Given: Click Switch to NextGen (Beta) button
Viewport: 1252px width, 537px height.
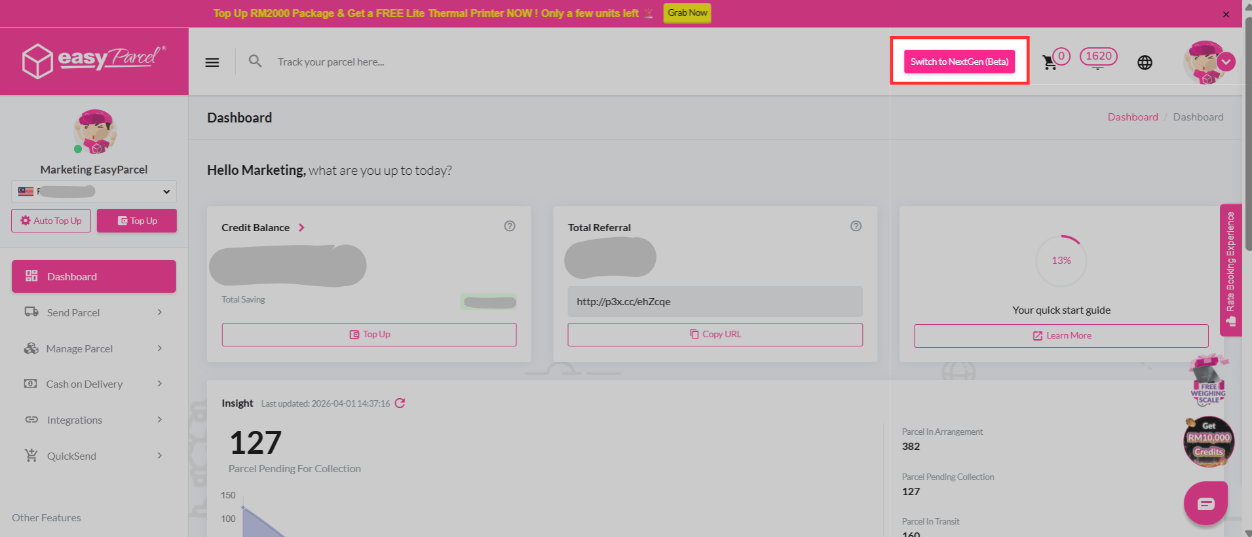Looking at the screenshot, I should [x=959, y=62].
